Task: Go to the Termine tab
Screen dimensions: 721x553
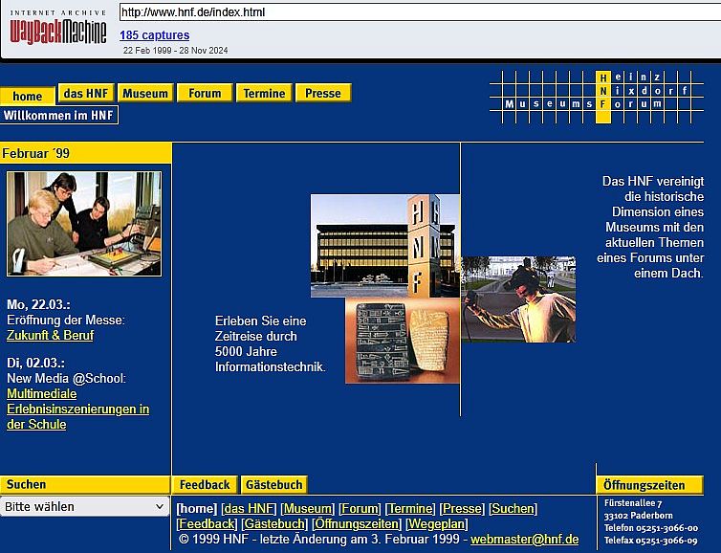Action: pyautogui.click(x=264, y=93)
